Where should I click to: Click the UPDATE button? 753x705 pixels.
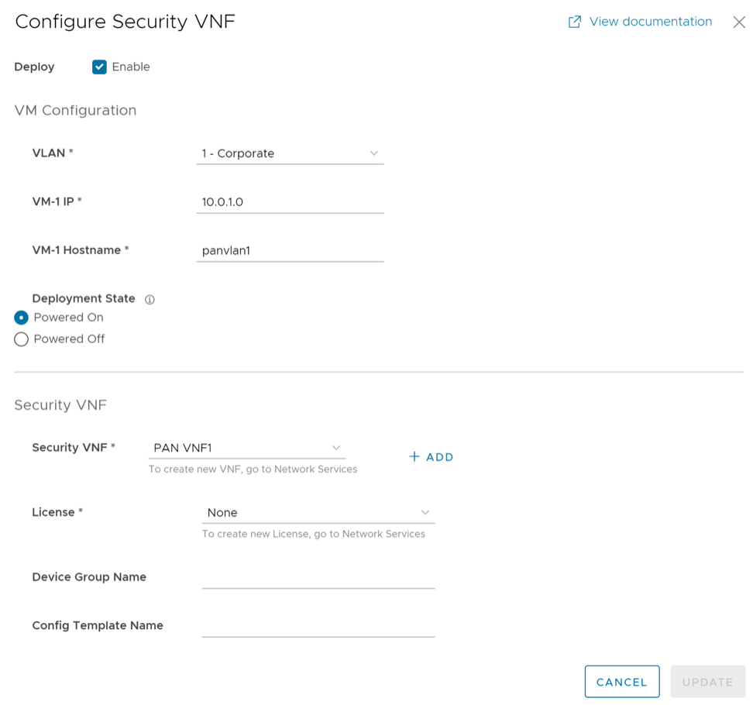(x=707, y=682)
